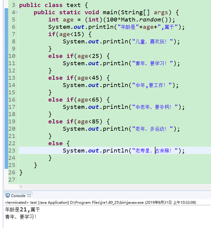Click println line with "中老年，要补钙！"
The height and width of the screenshot is (228, 211).
(x=124, y=107)
